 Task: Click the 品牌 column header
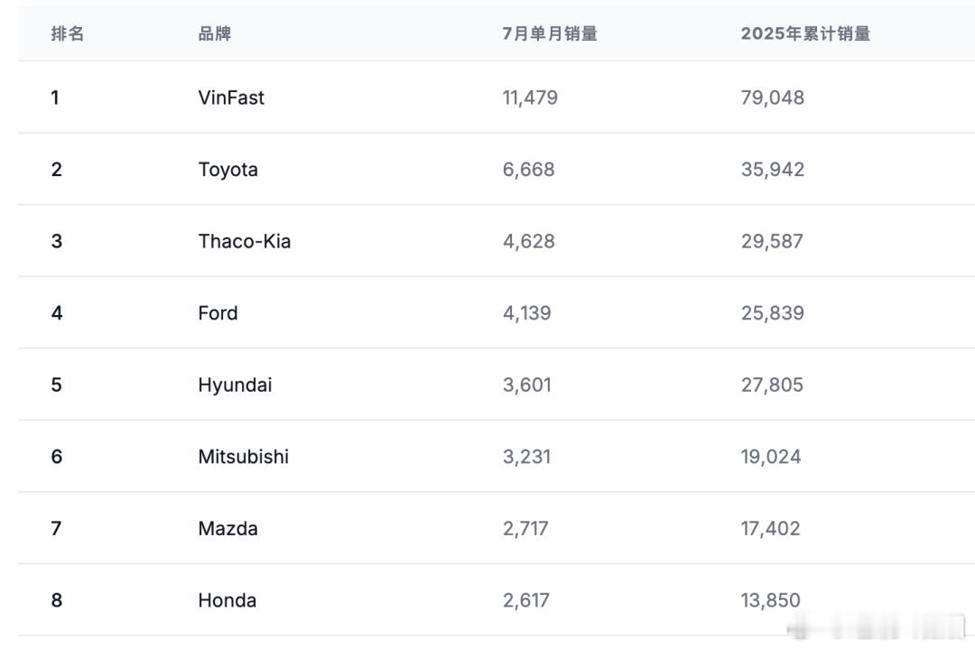pos(215,33)
